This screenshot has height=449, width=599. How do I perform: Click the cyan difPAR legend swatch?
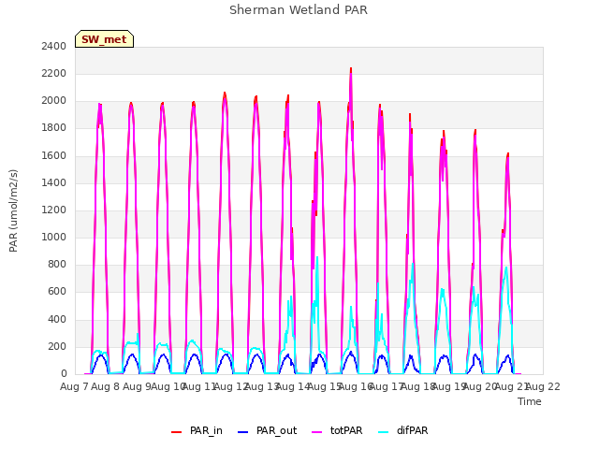pos(383,432)
